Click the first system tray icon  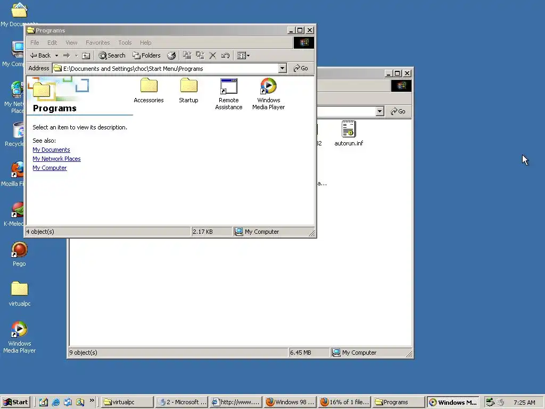tap(490, 402)
